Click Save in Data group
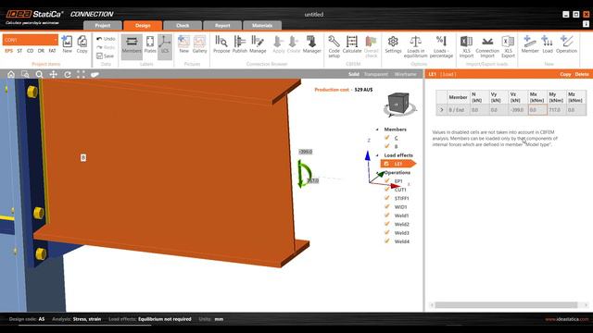 tap(105, 55)
